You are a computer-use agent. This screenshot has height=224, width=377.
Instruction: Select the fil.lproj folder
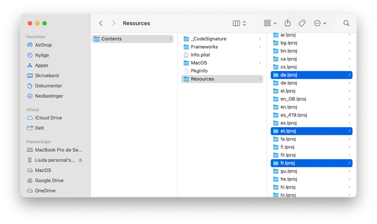tap(312, 155)
